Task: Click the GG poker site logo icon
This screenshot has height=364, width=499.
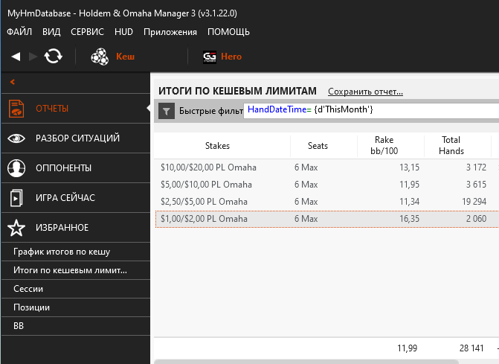Action: tap(210, 57)
